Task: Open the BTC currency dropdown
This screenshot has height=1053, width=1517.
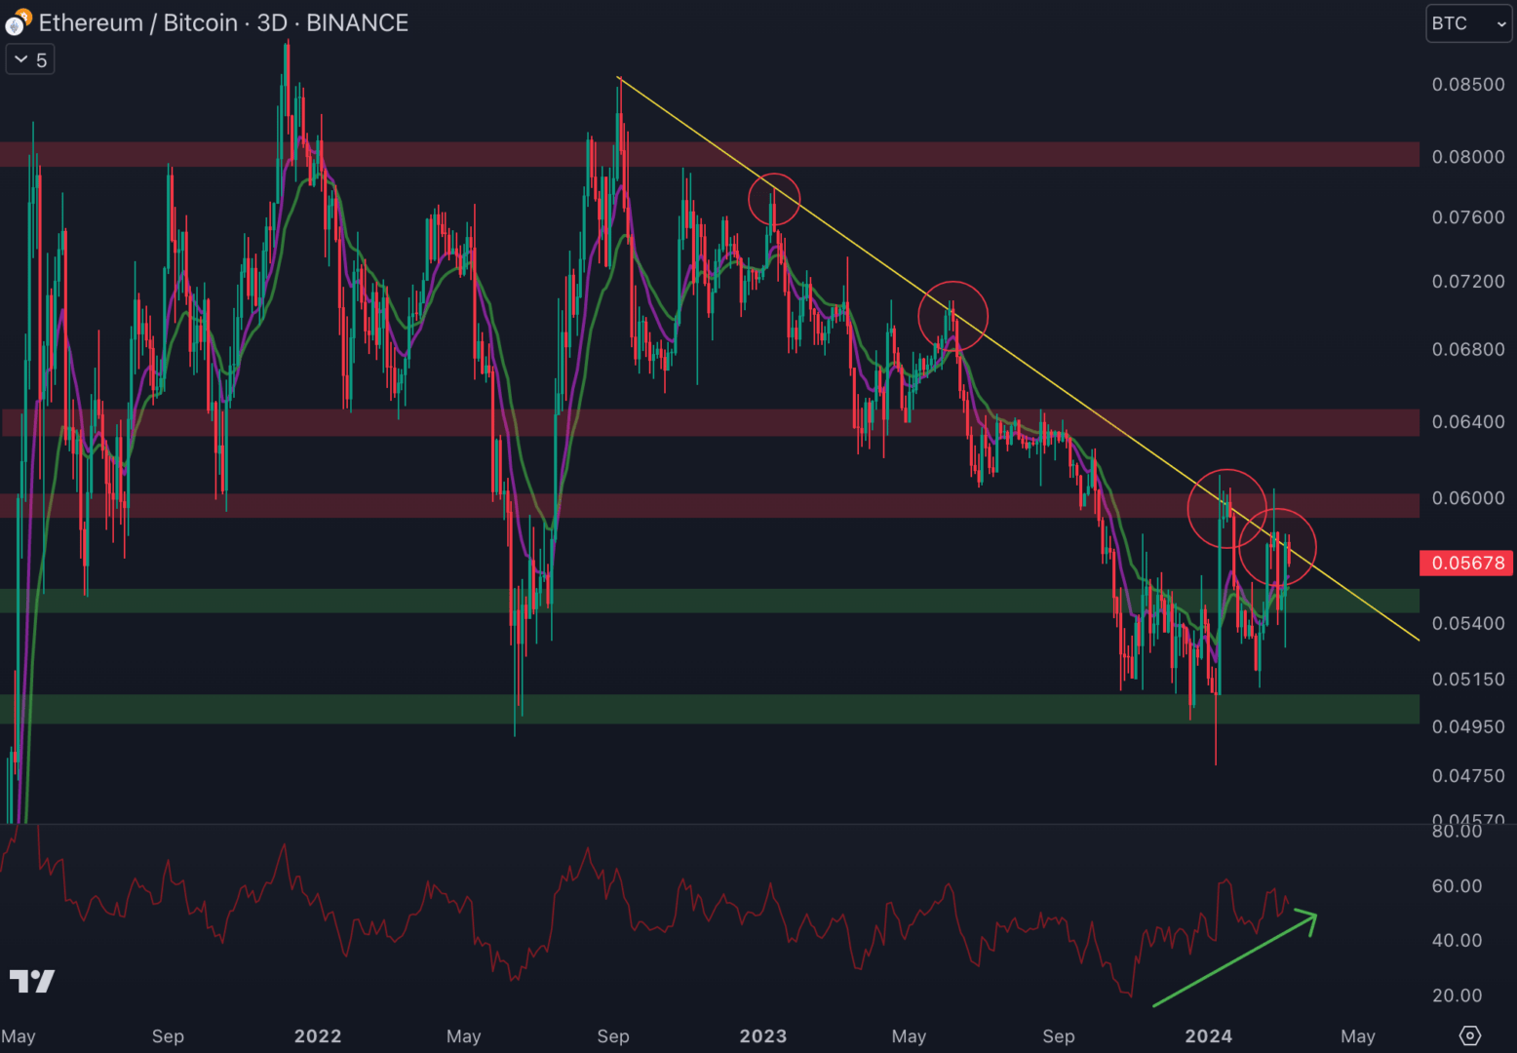Action: [x=1468, y=23]
